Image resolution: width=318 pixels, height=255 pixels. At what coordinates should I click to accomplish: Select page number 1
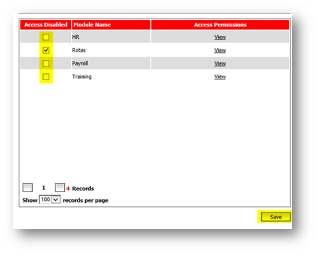pos(44,188)
